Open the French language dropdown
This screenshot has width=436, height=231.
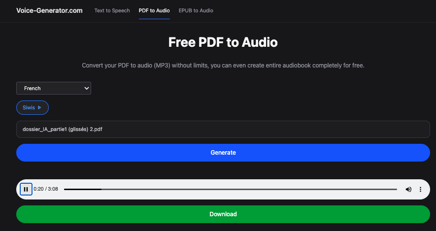[54, 88]
